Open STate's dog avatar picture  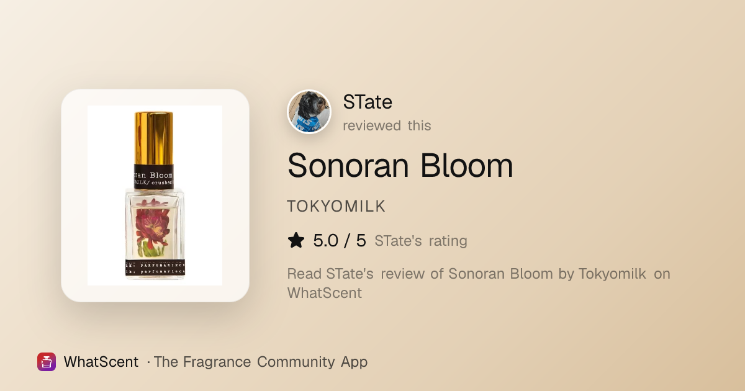pos(309,112)
